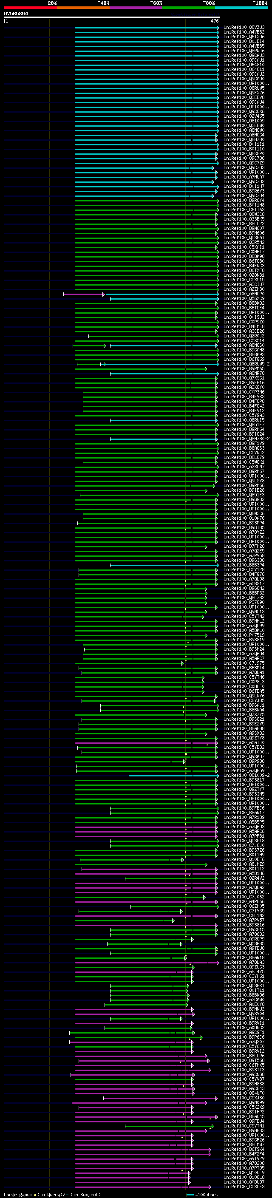Click the UniRef100_A9RCP9 entry
Viewport: 272px width, 1198px height.
(244, 938)
